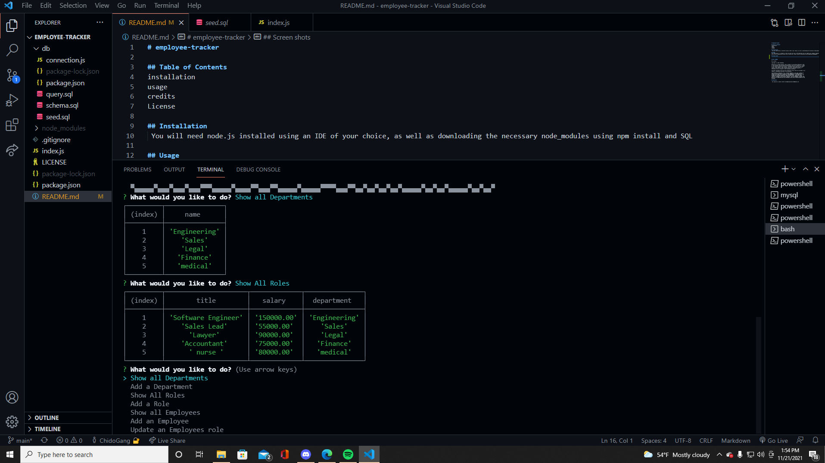
Task: Expand the node_modules folder
Action: 68,128
